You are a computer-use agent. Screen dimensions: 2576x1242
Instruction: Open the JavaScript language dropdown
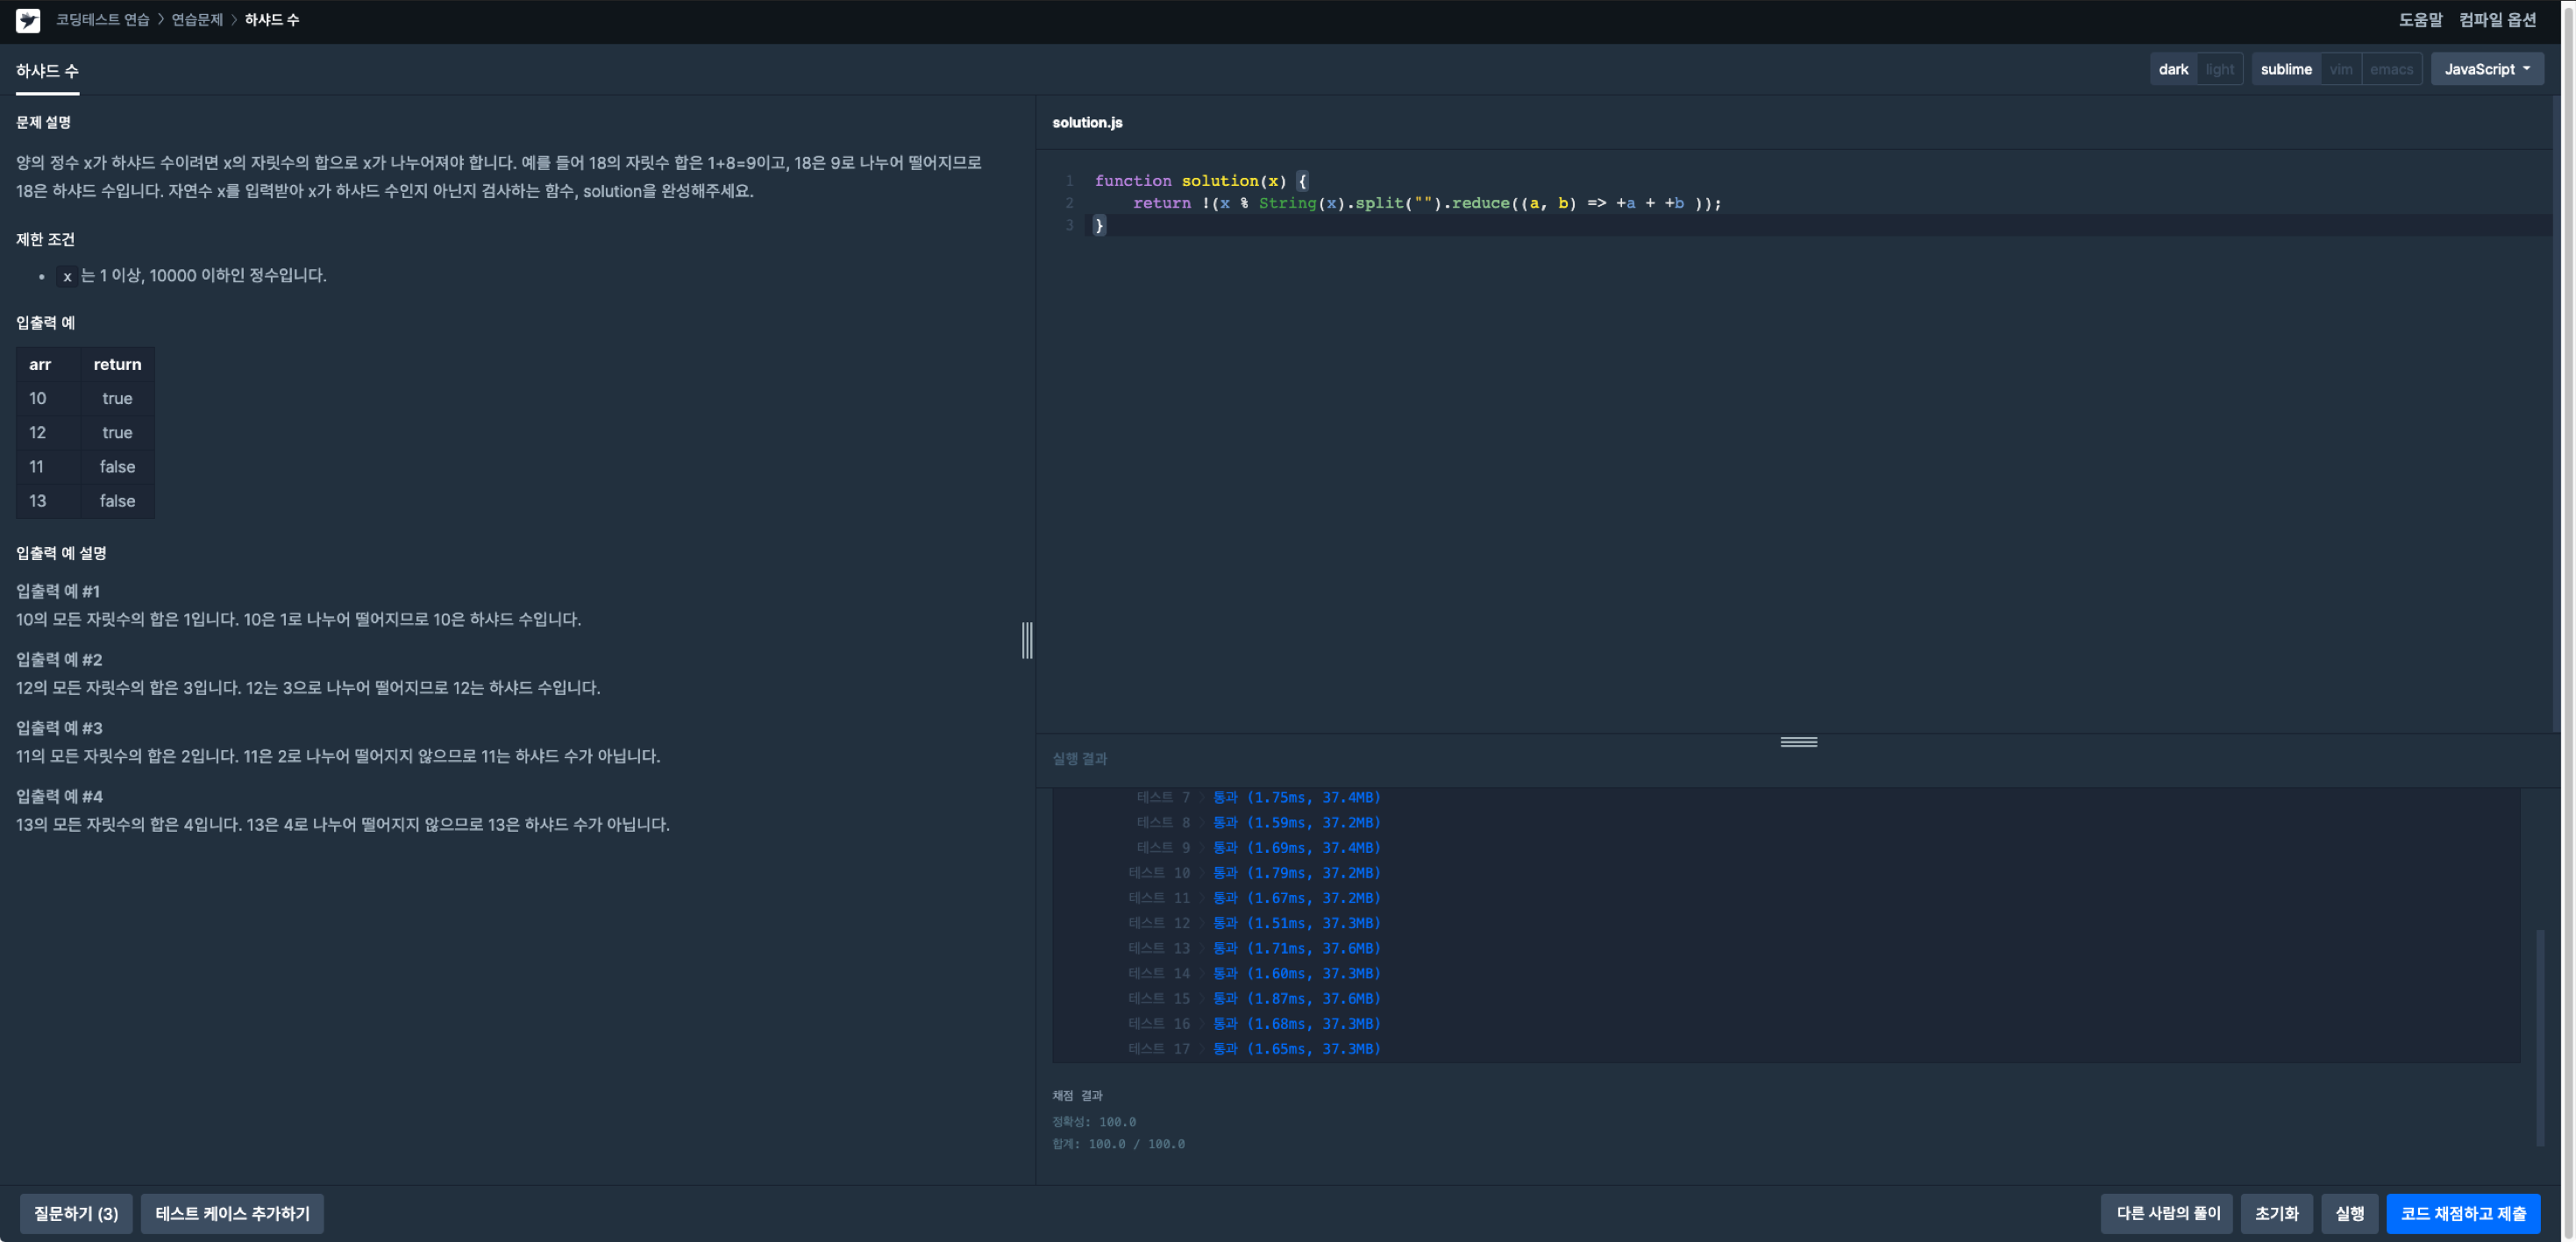(2487, 69)
